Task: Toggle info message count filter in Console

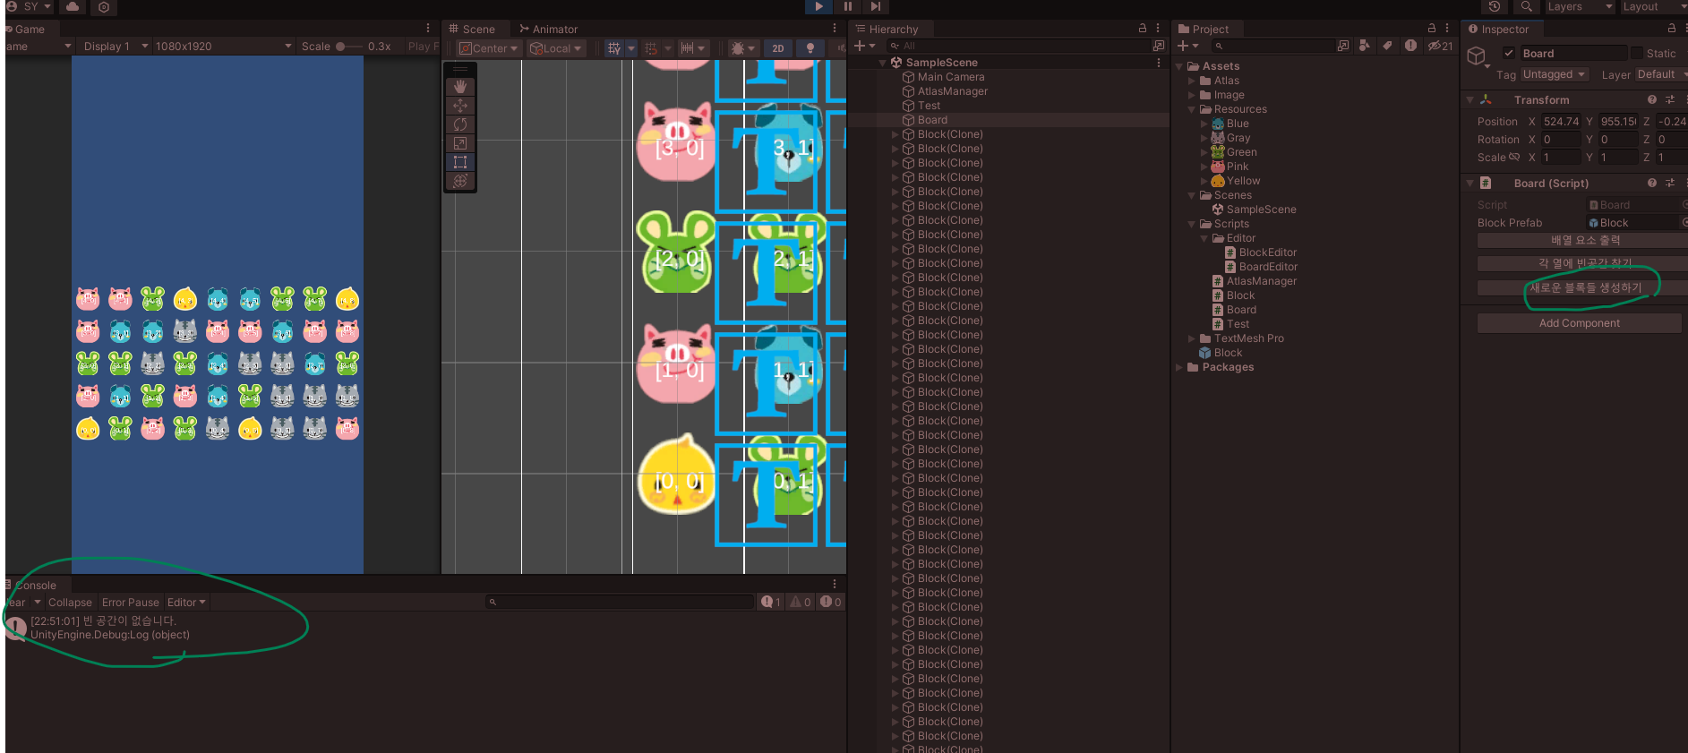Action: (x=771, y=602)
